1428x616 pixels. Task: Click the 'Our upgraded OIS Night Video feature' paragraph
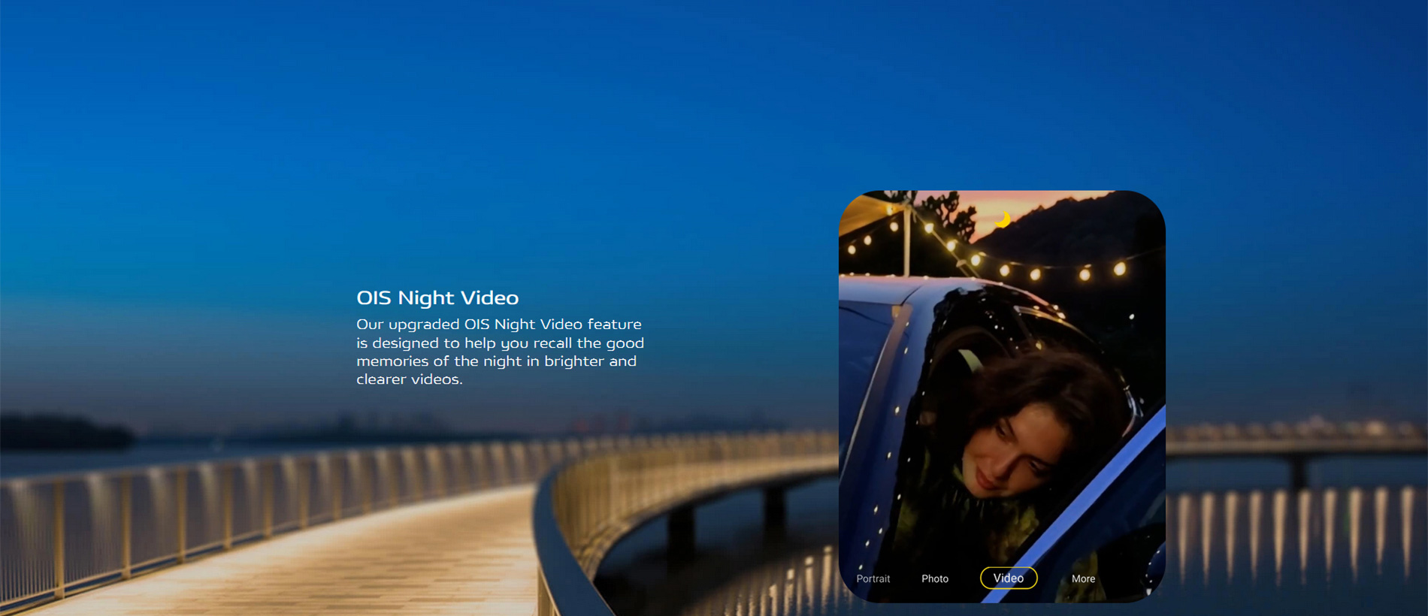tap(500, 352)
